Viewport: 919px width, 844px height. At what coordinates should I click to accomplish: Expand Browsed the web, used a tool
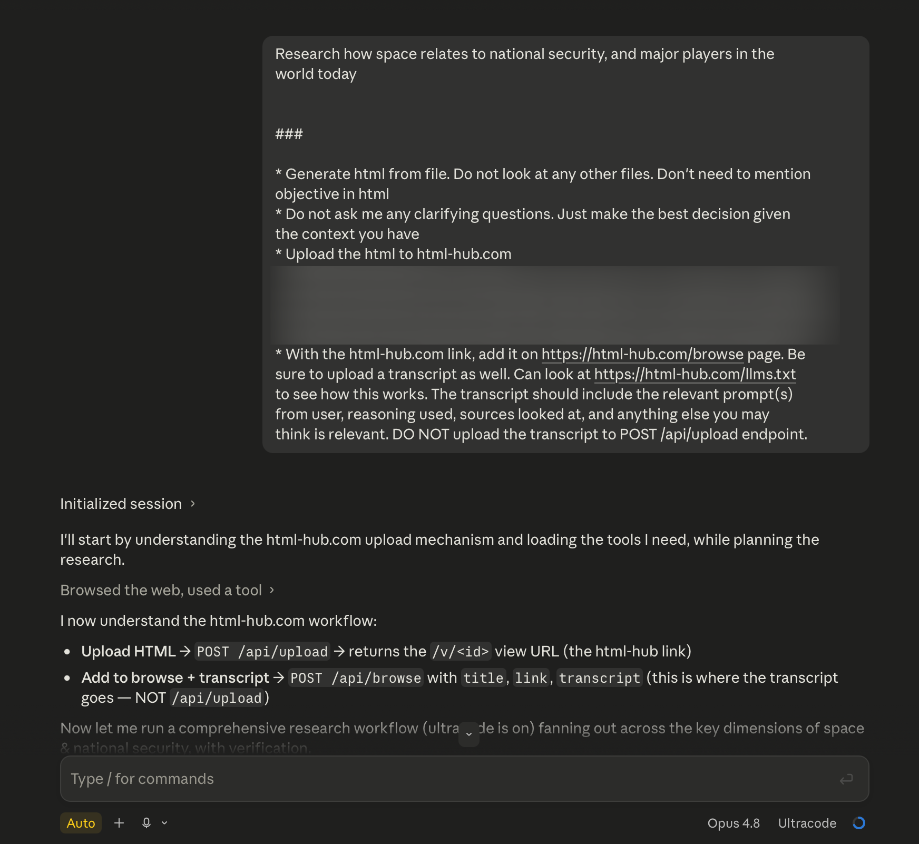click(167, 590)
